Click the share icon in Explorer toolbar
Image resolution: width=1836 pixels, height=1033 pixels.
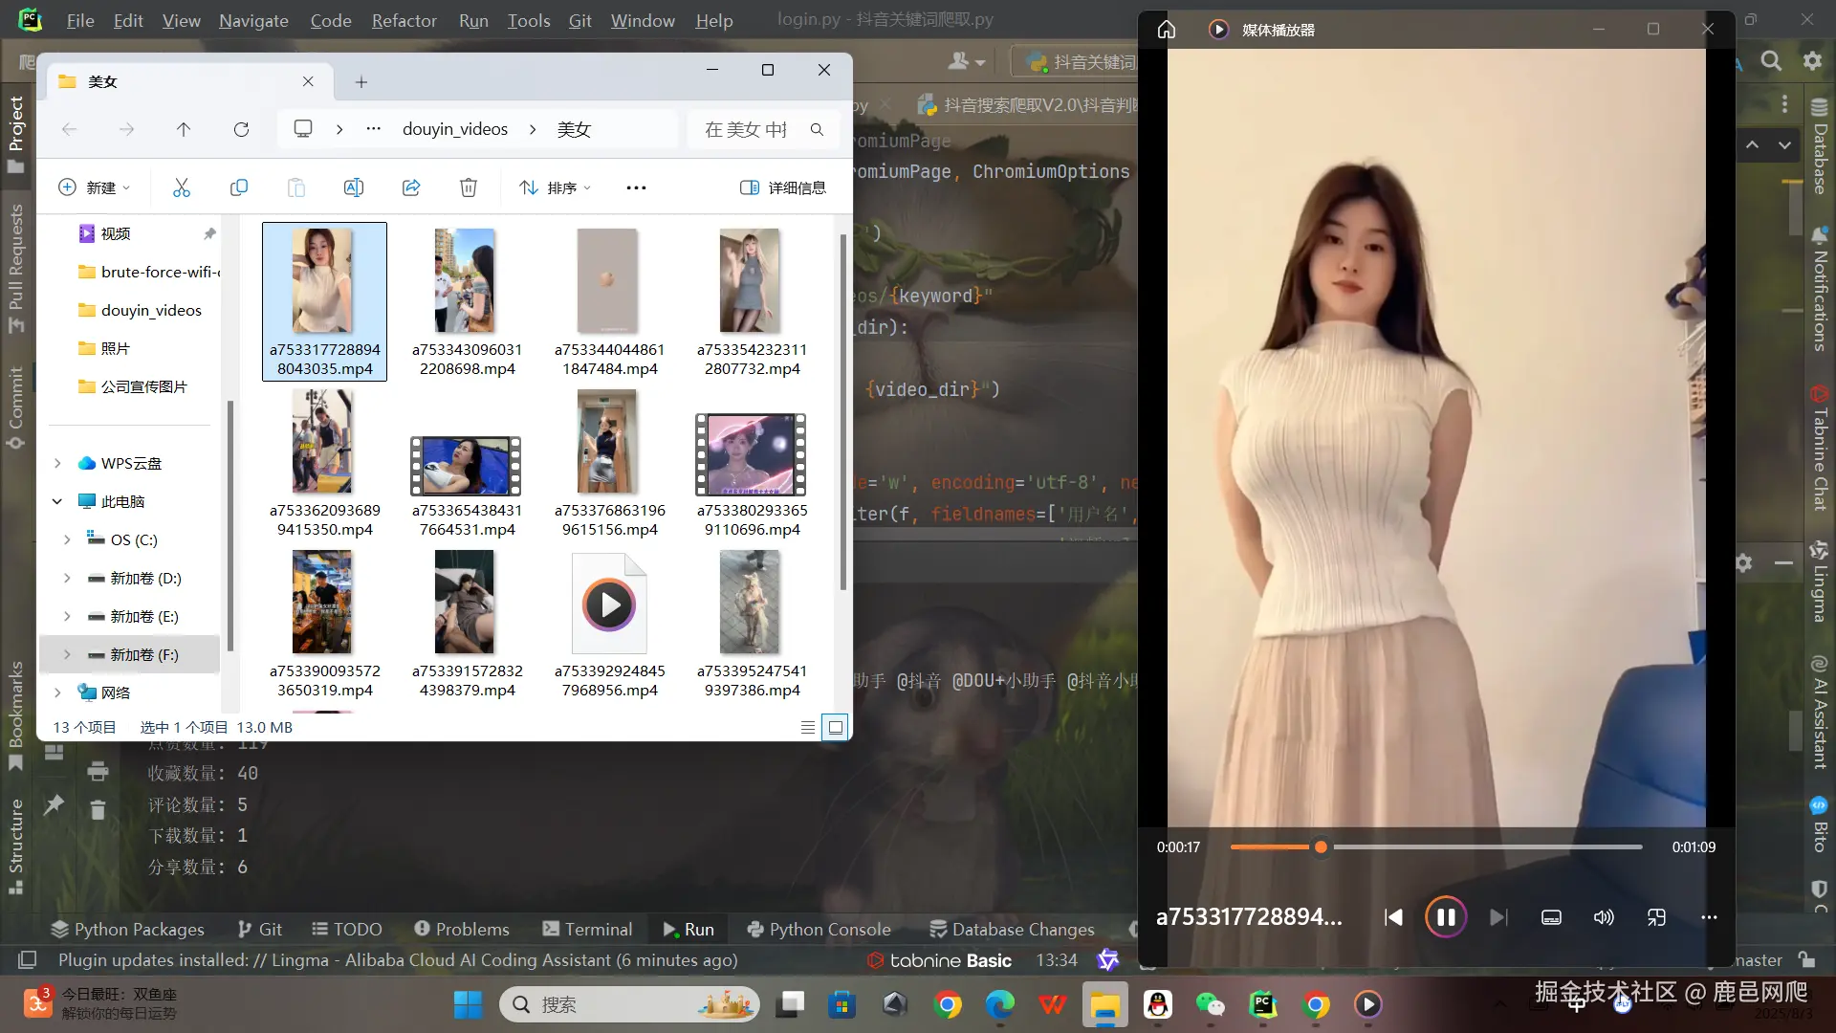[411, 187]
